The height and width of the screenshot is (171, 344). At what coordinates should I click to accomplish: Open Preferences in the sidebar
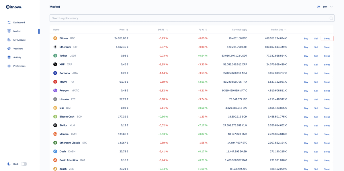[x=19, y=66]
